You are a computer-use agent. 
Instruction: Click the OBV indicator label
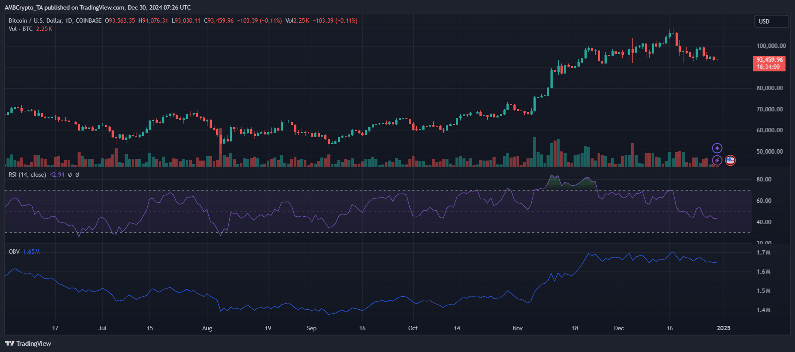[14, 251]
